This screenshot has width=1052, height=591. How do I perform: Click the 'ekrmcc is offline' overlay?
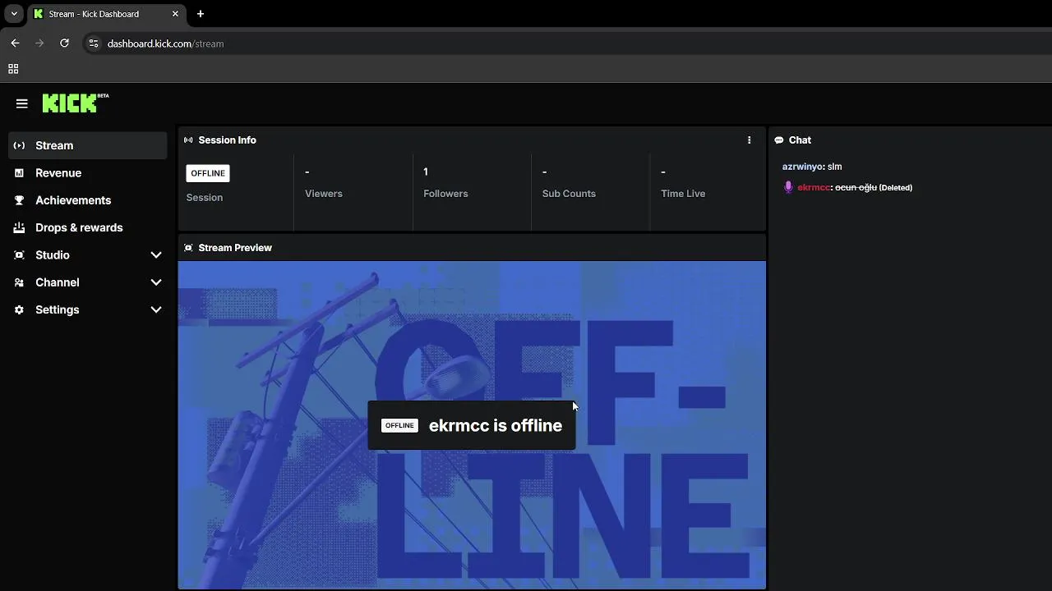pyautogui.click(x=472, y=425)
